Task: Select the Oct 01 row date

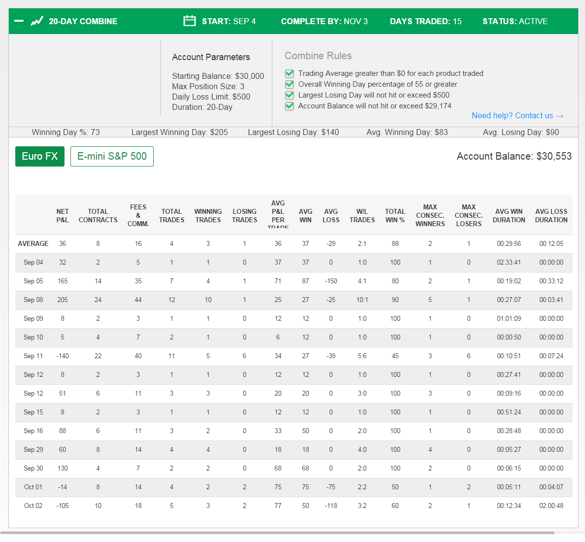Action: point(33,487)
